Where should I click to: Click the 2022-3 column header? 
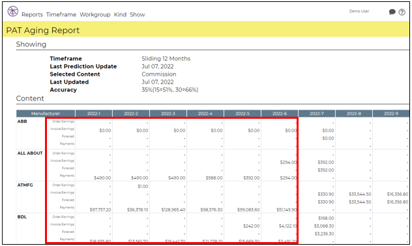168,114
